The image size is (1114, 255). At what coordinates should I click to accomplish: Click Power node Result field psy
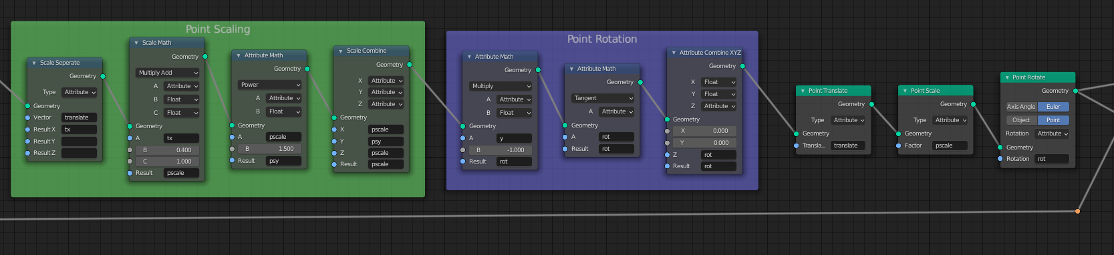pos(284,161)
